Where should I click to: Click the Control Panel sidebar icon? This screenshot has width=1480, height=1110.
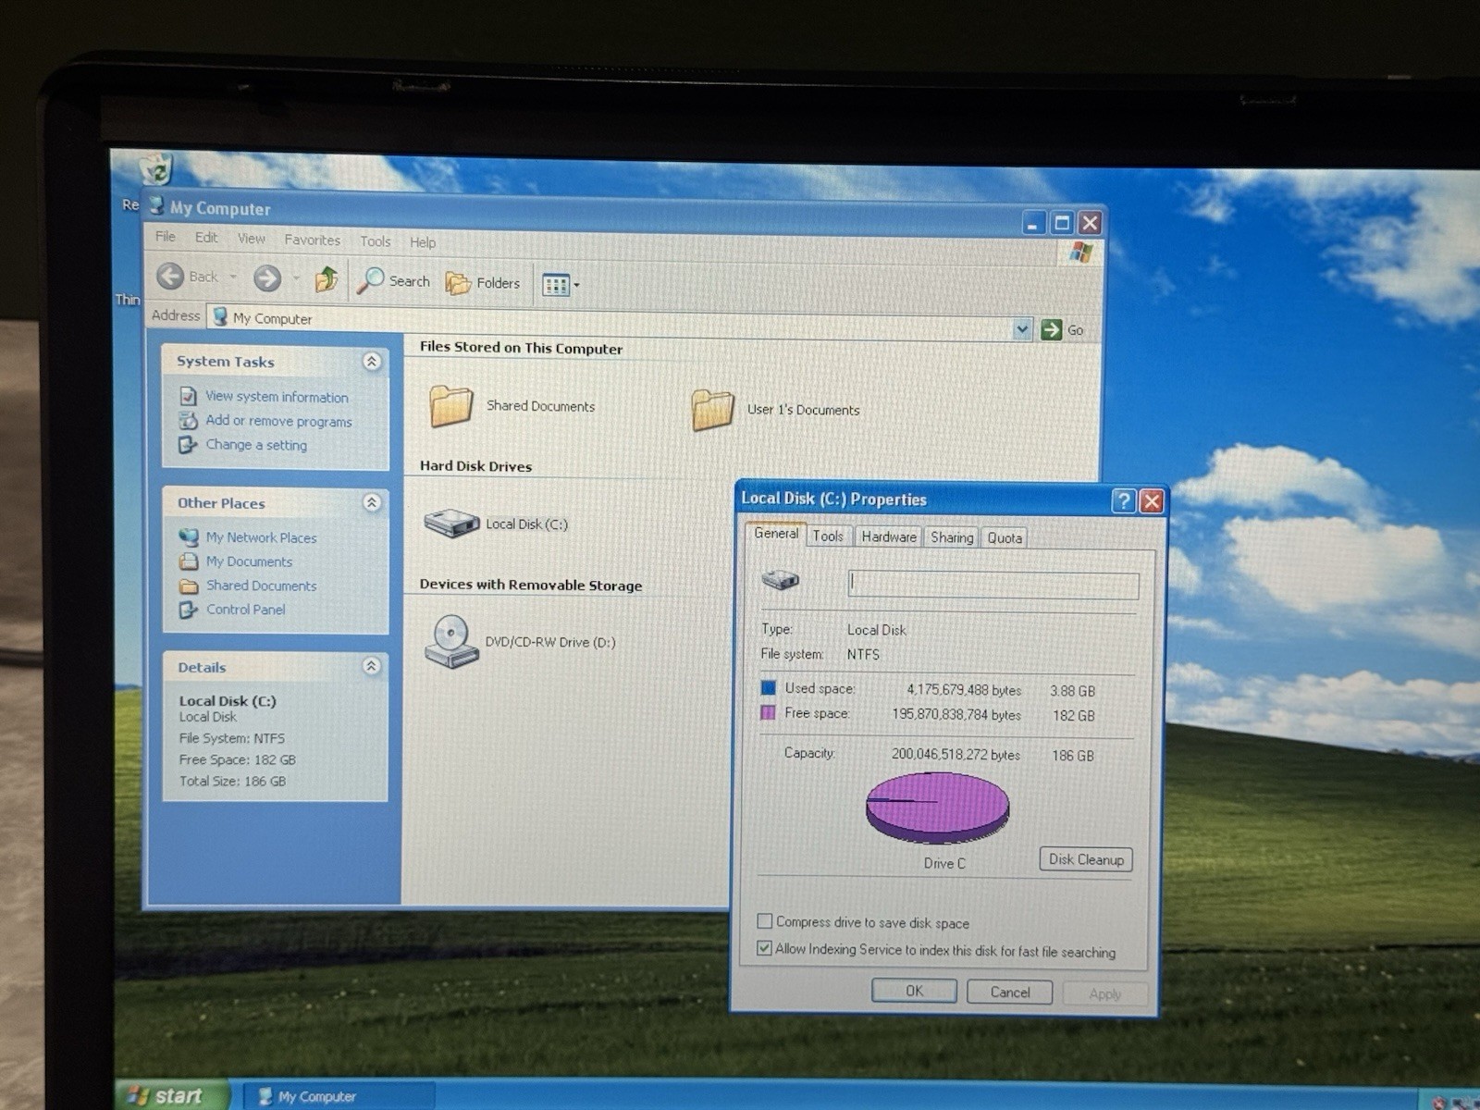[189, 610]
